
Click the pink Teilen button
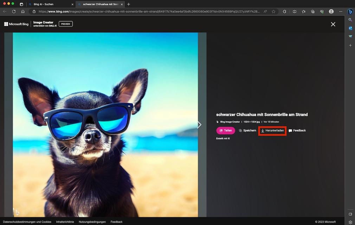click(226, 131)
